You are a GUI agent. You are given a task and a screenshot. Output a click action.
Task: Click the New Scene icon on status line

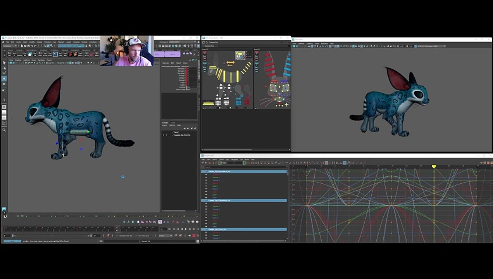pos(22,46)
